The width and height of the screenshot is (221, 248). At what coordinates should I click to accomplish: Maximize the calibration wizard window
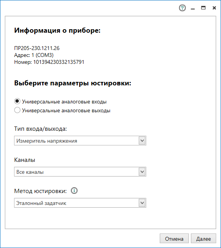[203, 8]
